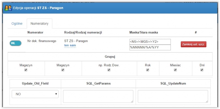
Task: Open the 'ten sam' numbering type link
Action: click(x=70, y=45)
